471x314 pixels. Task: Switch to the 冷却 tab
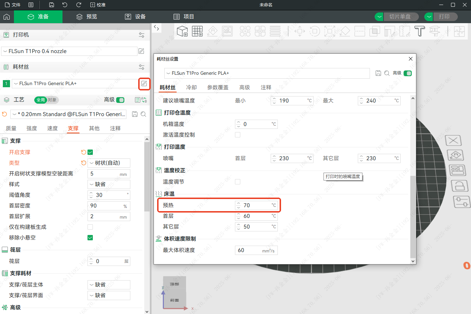pos(191,87)
